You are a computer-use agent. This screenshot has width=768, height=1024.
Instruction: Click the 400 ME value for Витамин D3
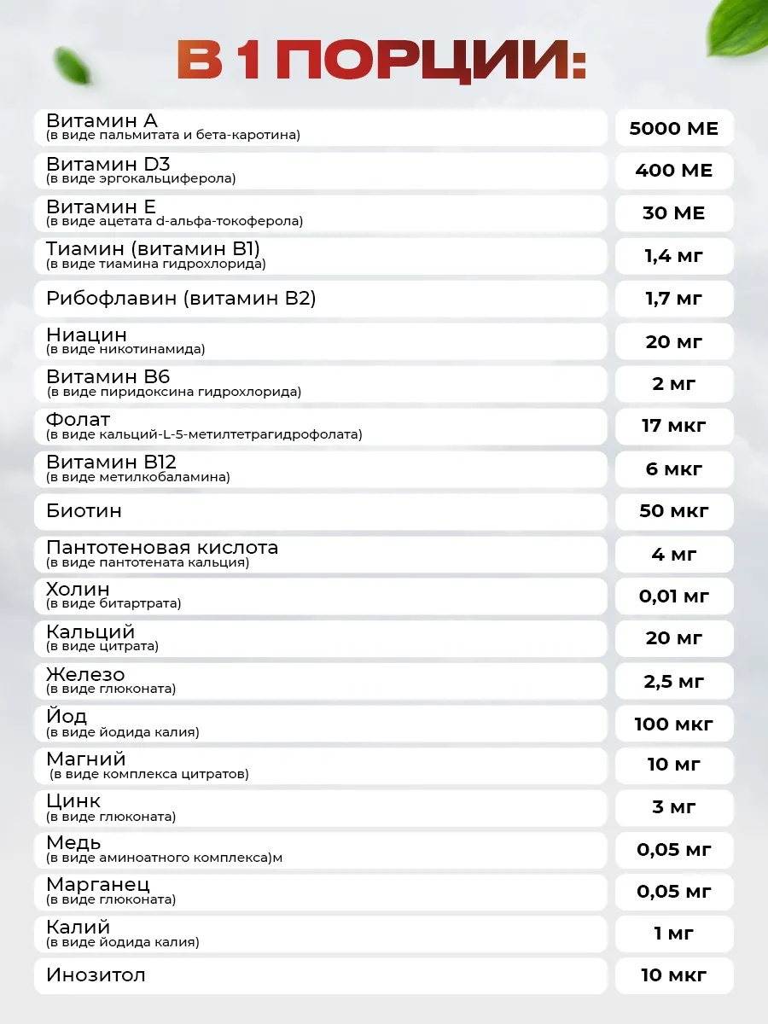674,171
